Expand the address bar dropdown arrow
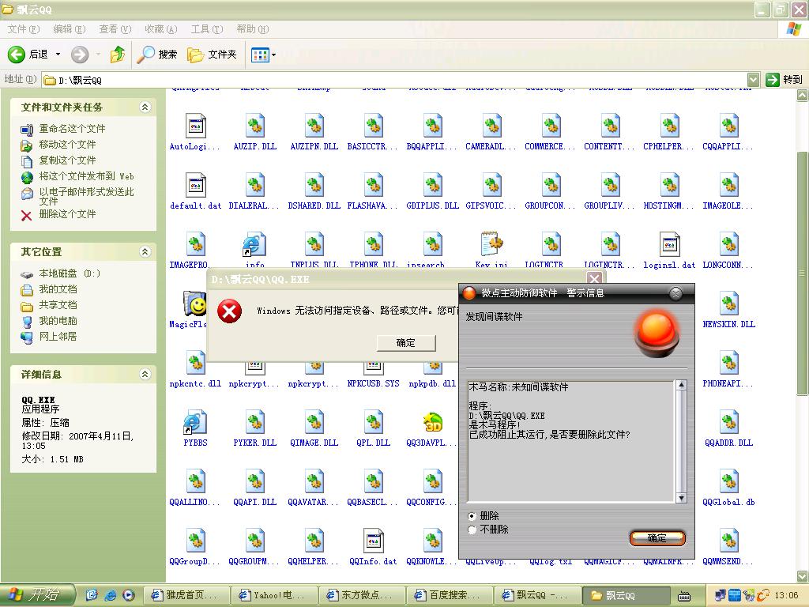This screenshot has height=607, width=809. click(x=753, y=80)
